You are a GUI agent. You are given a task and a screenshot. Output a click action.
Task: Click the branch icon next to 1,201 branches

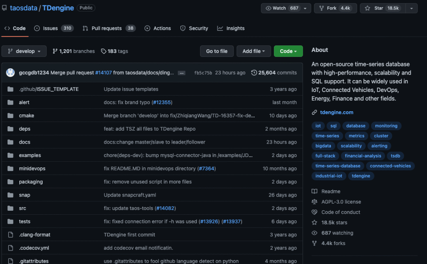(x=55, y=51)
